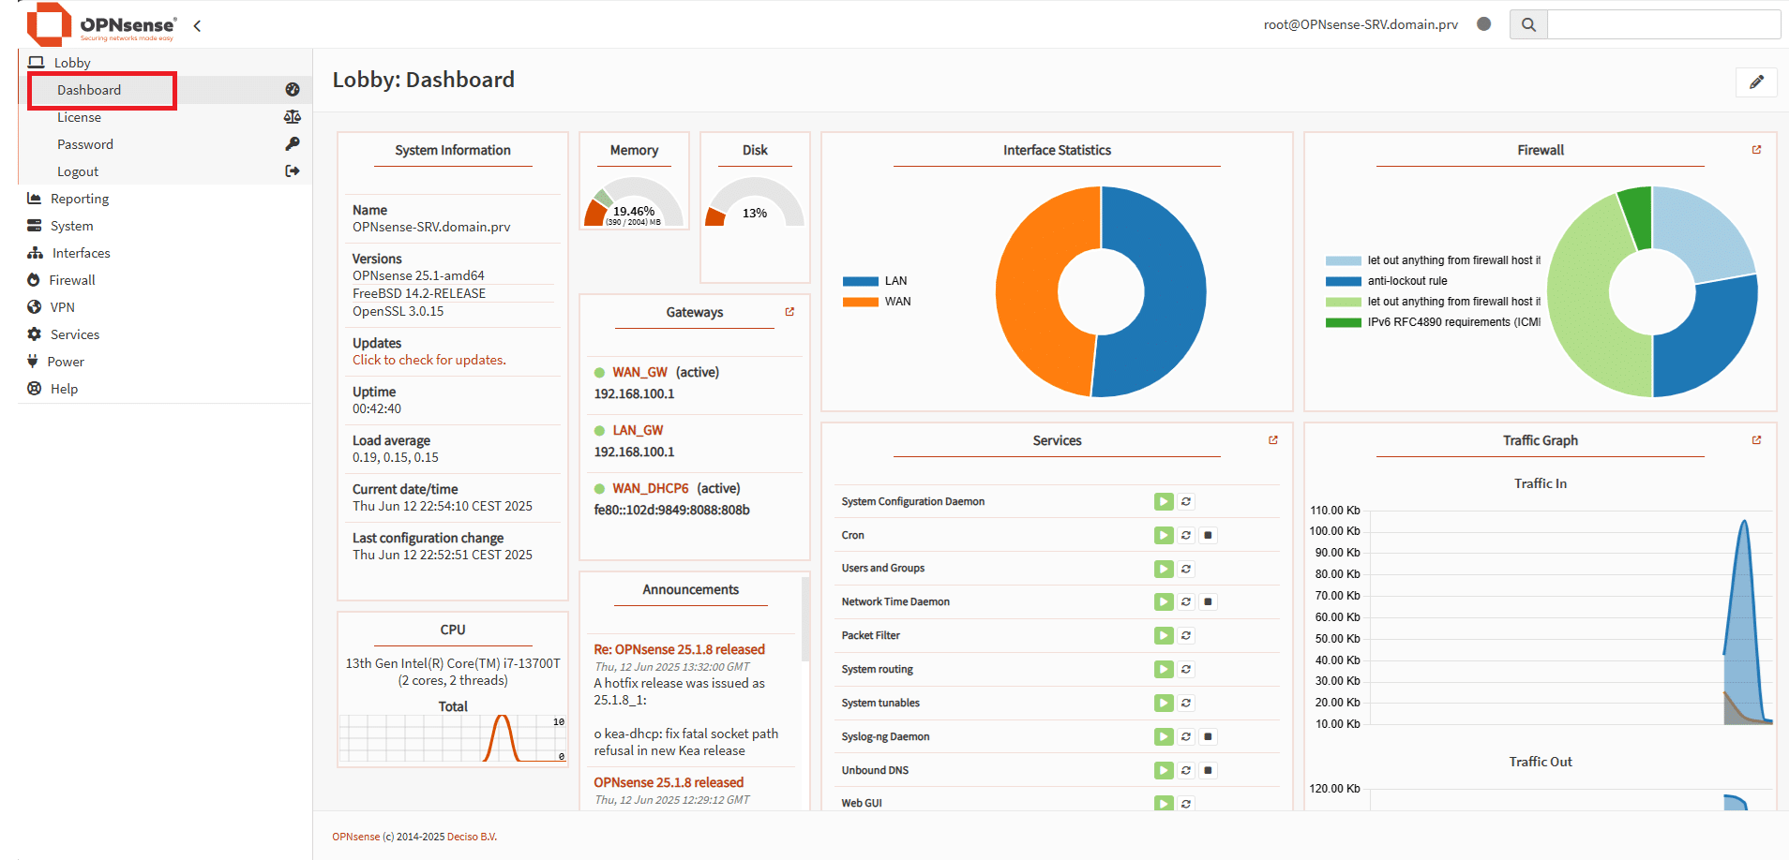Click 'Click to check for updates' link
This screenshot has height=860, width=1789.
[x=428, y=360]
